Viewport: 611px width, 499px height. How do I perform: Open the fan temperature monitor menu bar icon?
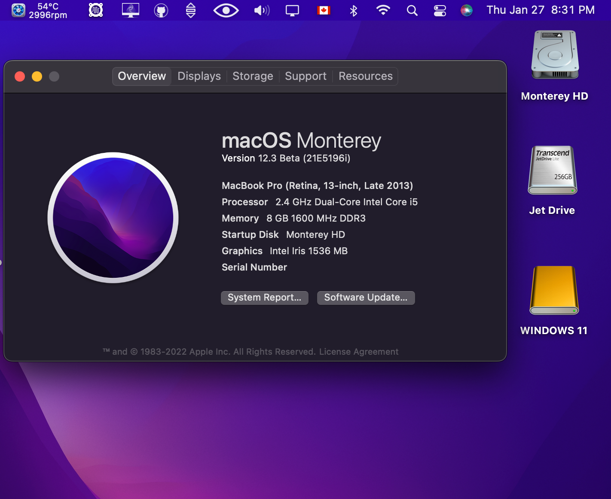pyautogui.click(x=18, y=10)
